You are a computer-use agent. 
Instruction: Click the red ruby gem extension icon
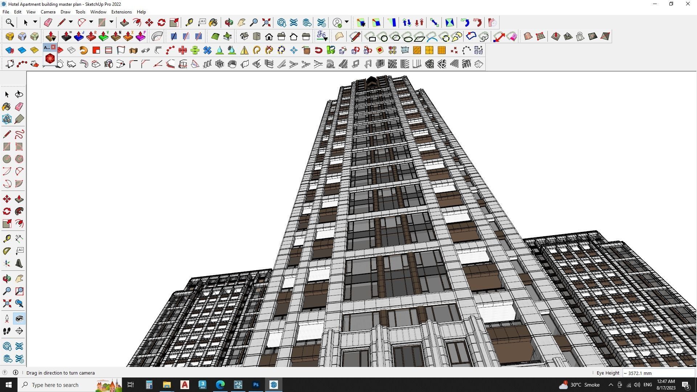50,58
